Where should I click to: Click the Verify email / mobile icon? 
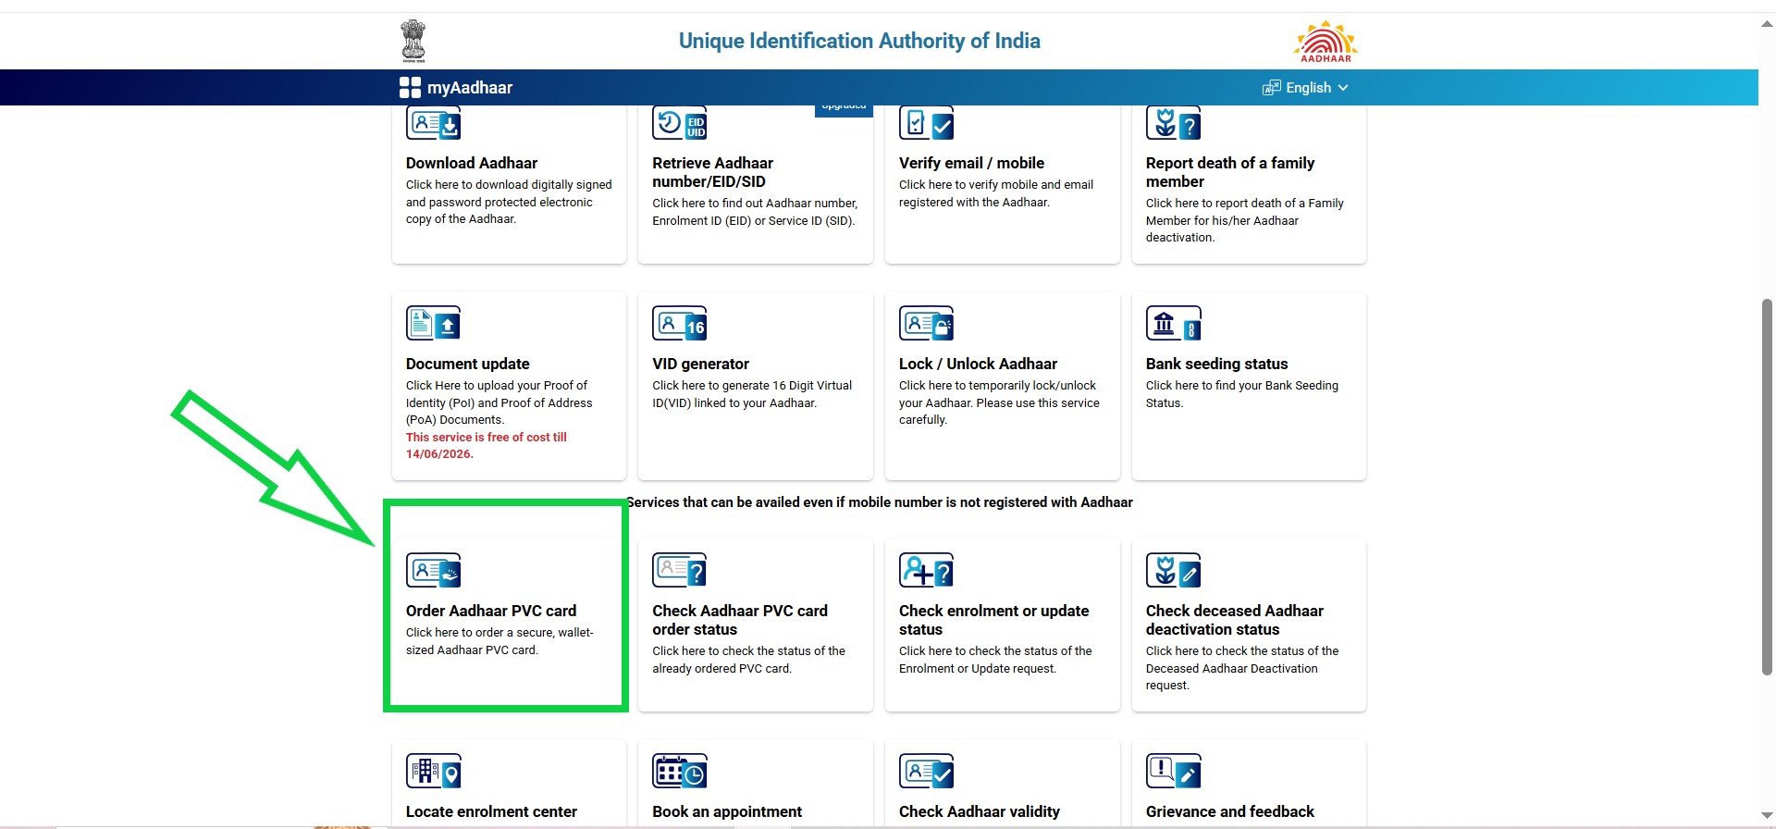(926, 123)
